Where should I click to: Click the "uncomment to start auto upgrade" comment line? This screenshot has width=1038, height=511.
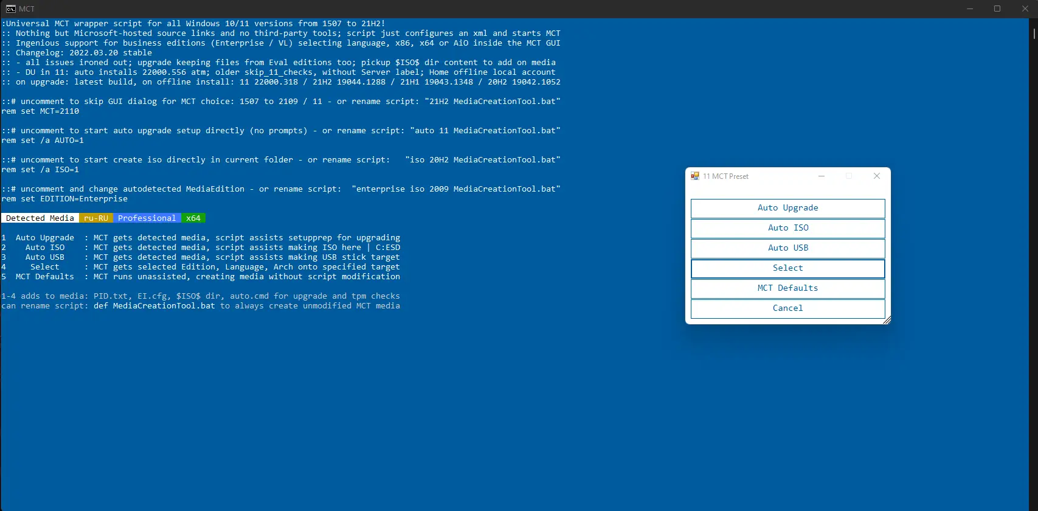tap(281, 131)
